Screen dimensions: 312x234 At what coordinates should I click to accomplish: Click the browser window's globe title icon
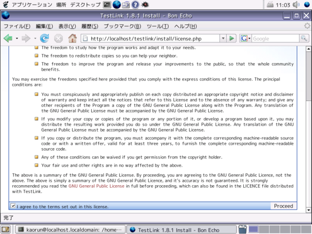point(5,16)
